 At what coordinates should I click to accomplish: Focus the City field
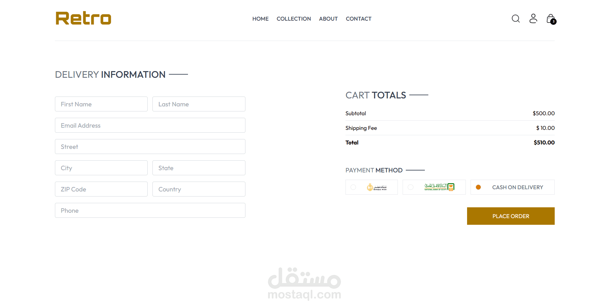101,168
